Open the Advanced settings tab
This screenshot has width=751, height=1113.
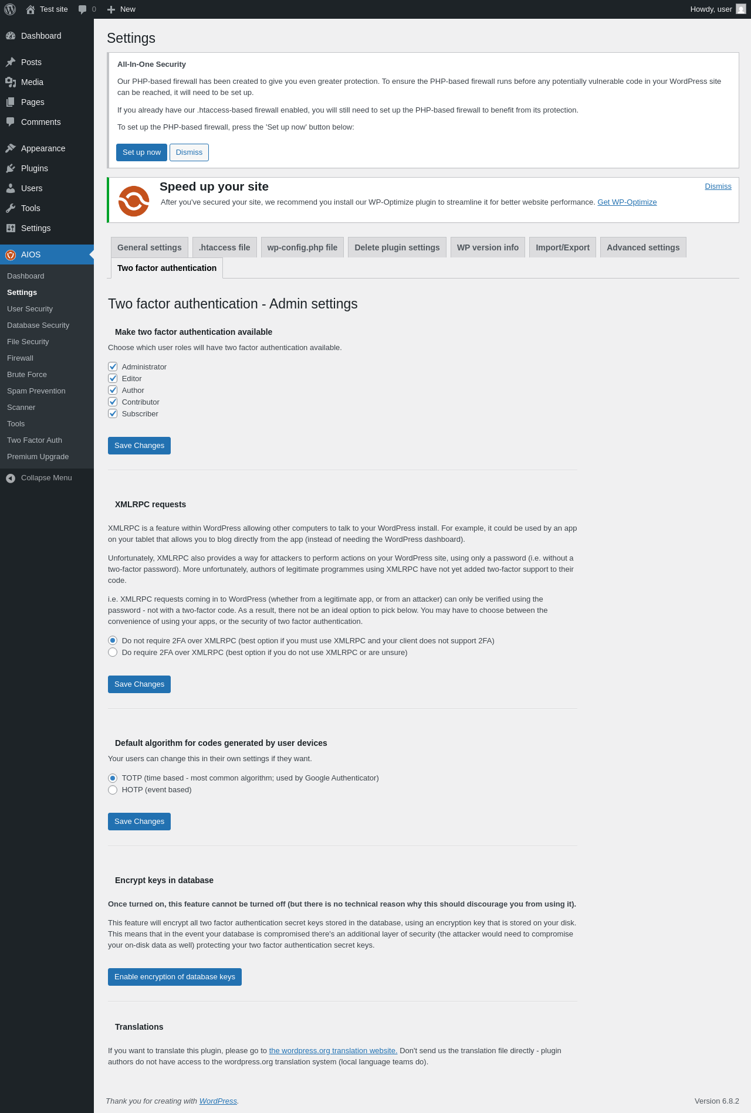click(x=643, y=247)
